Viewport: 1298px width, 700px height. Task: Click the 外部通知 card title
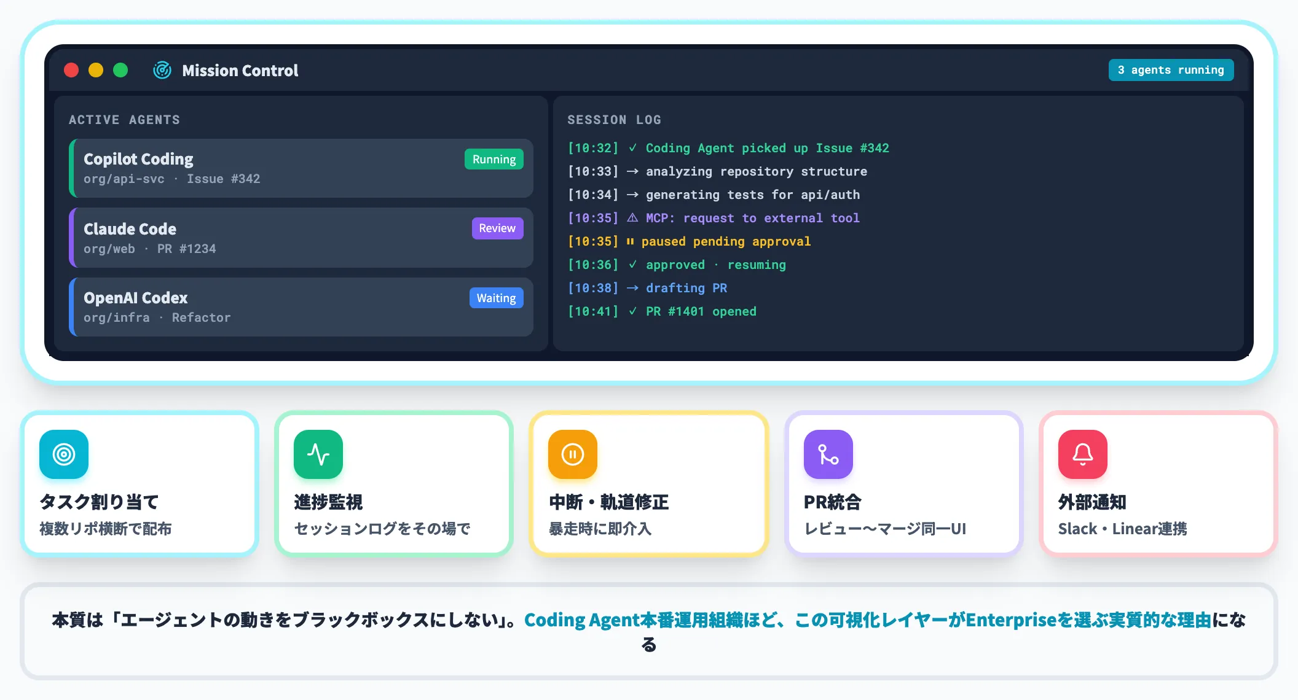[1092, 502]
